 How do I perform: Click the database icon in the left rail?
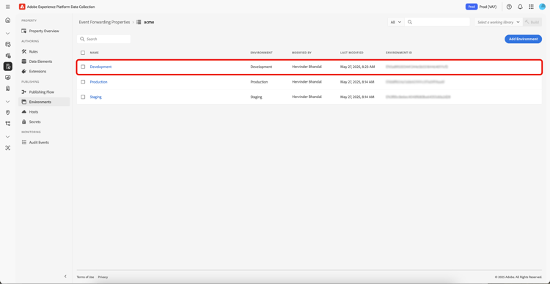click(8, 44)
